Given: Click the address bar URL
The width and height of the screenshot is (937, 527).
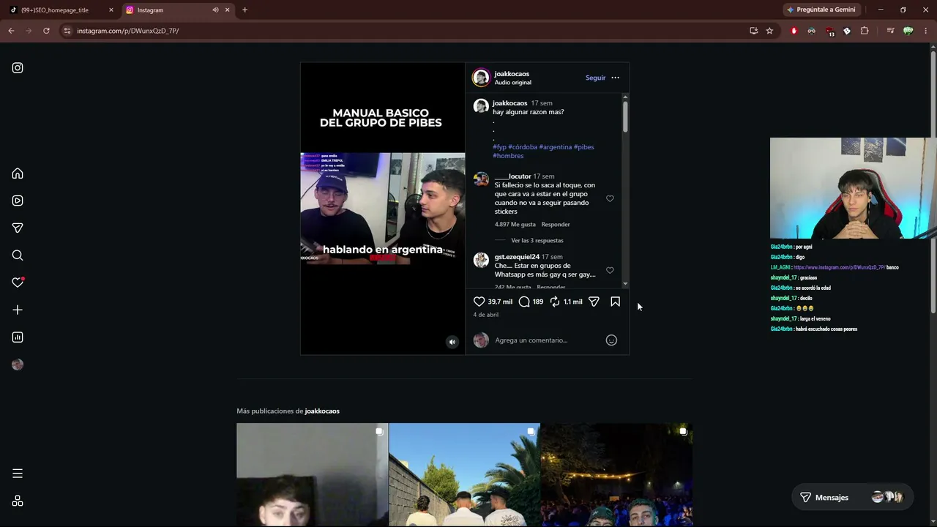Looking at the screenshot, I should point(128,31).
